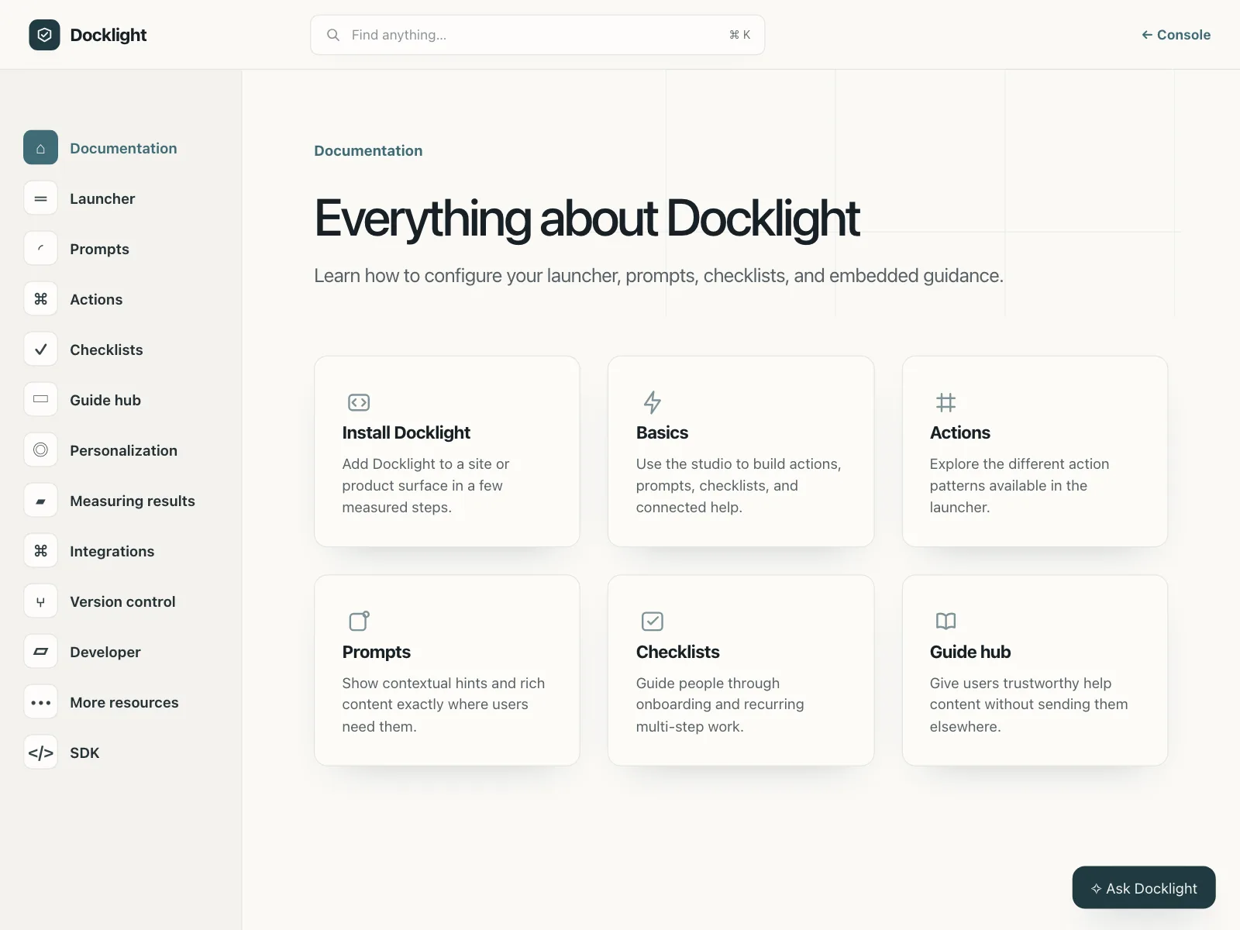This screenshot has height=930, width=1240.
Task: Follow the Console link in header
Action: coord(1176,35)
